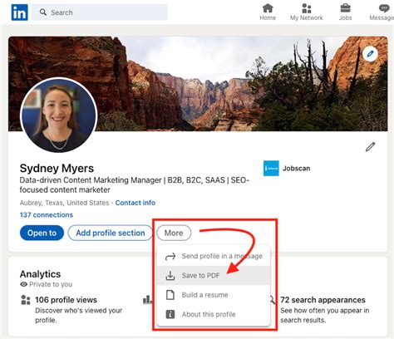Click the LinkedIn logo icon
This screenshot has width=394, height=339.
pyautogui.click(x=19, y=12)
